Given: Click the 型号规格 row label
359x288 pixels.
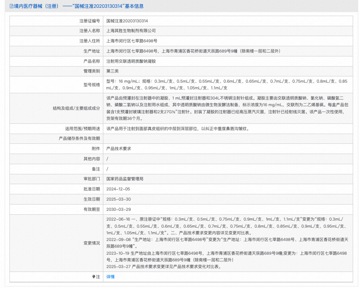Looking at the screenshot, I should pyautogui.click(x=92, y=85).
